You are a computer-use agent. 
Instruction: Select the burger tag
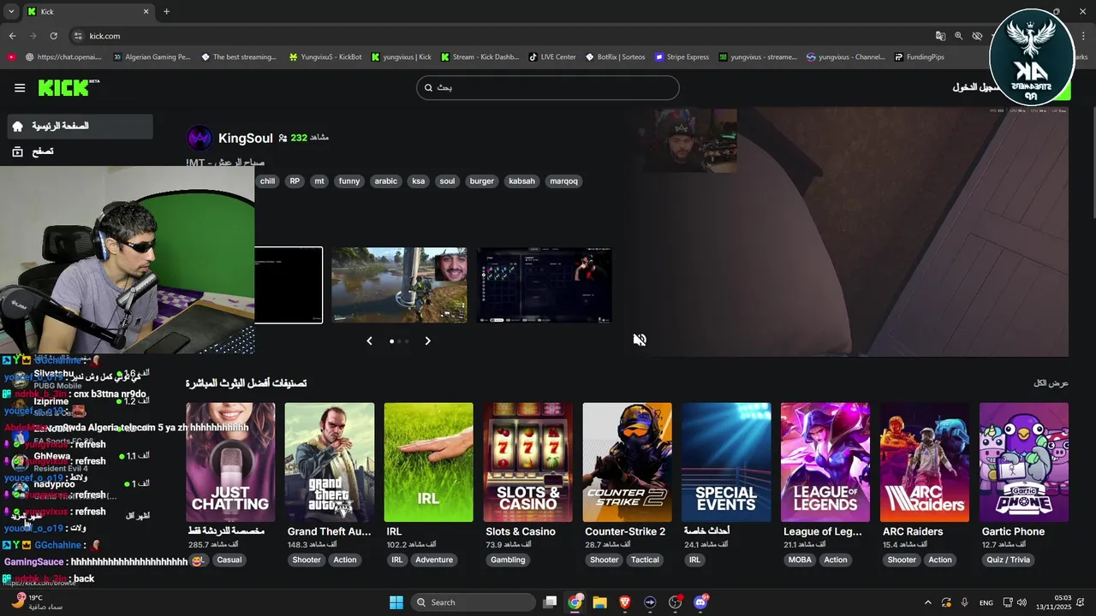pos(482,181)
